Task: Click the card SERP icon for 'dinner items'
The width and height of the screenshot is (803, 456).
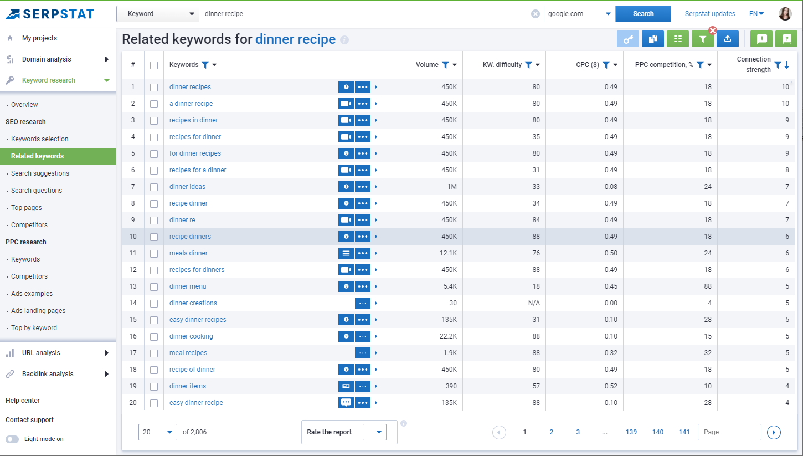Action: coord(346,386)
